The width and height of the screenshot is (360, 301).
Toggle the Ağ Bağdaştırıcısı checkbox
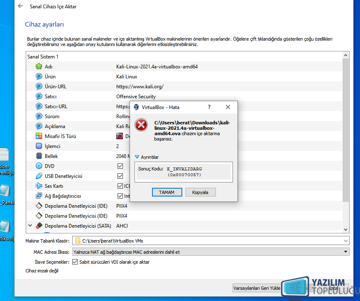point(120,196)
